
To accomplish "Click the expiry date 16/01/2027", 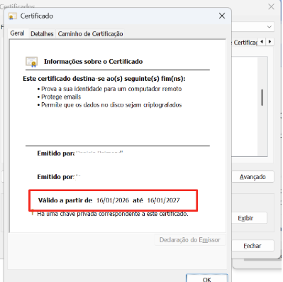I will coord(163,200).
